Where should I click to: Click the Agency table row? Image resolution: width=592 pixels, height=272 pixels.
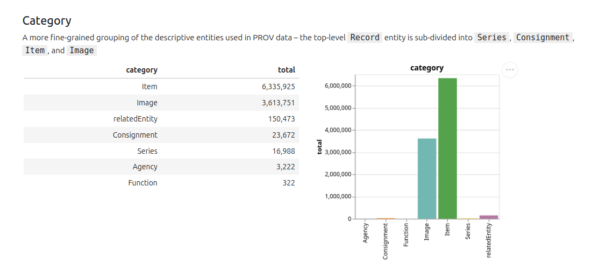click(x=161, y=167)
